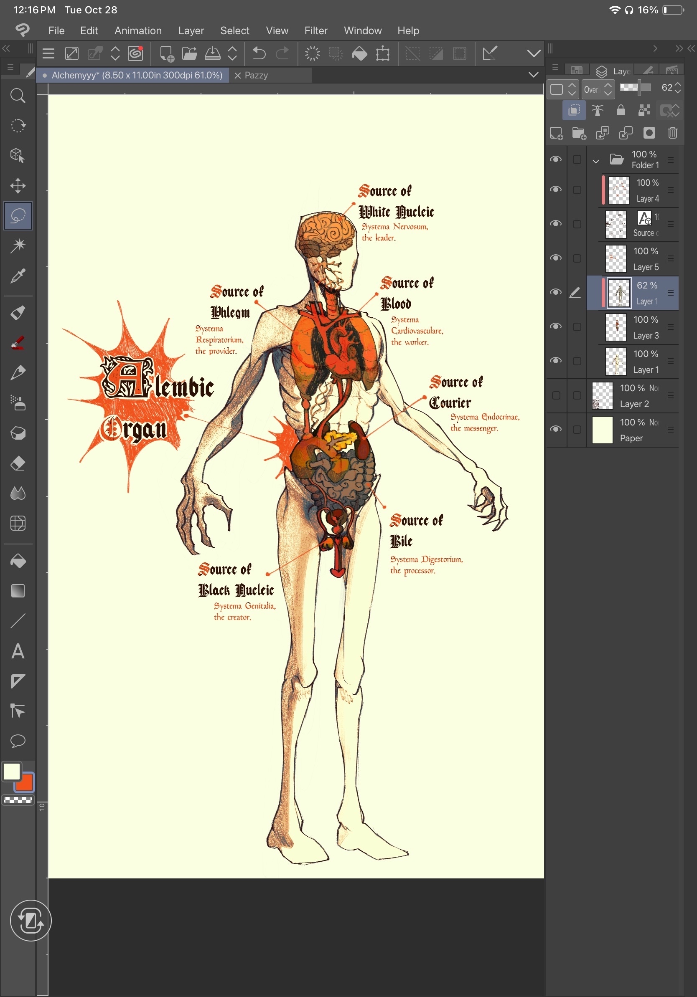
Task: Switch to the Pazzy document tab
Action: point(256,76)
